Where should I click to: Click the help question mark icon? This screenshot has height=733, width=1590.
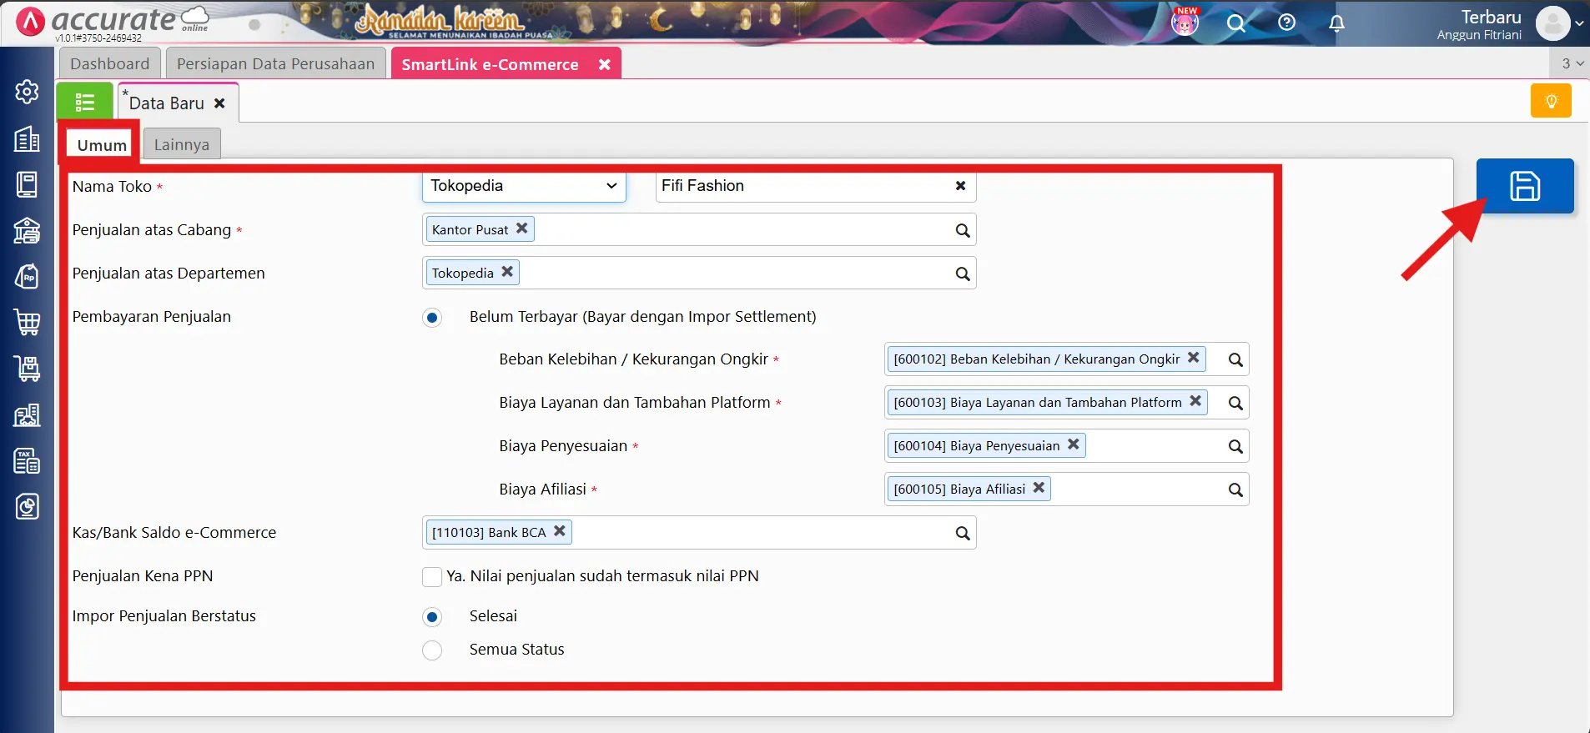pos(1286,23)
